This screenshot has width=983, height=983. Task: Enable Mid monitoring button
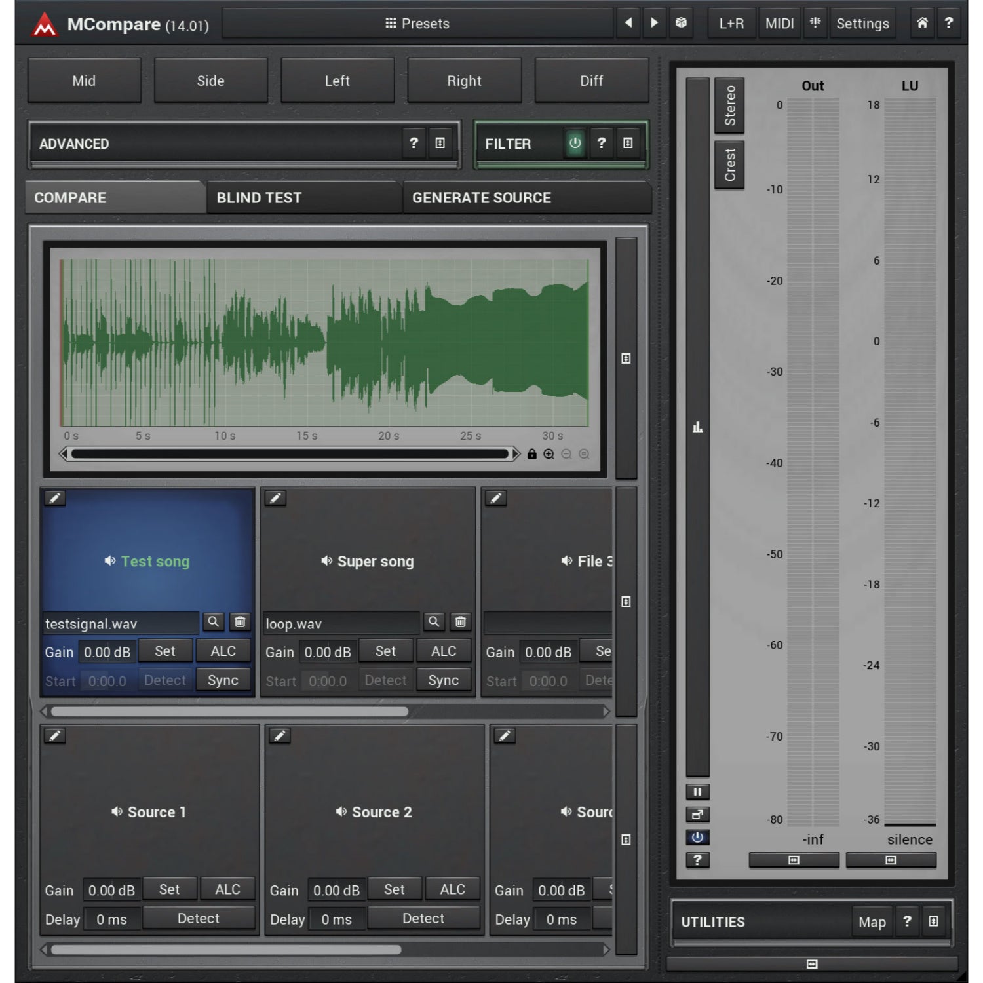tap(84, 81)
